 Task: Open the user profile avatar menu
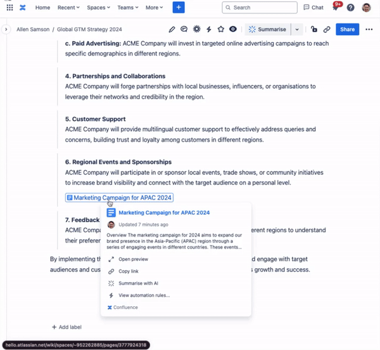[366, 8]
